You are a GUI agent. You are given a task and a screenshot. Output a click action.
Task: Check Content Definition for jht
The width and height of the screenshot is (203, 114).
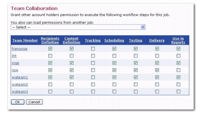click(72, 56)
